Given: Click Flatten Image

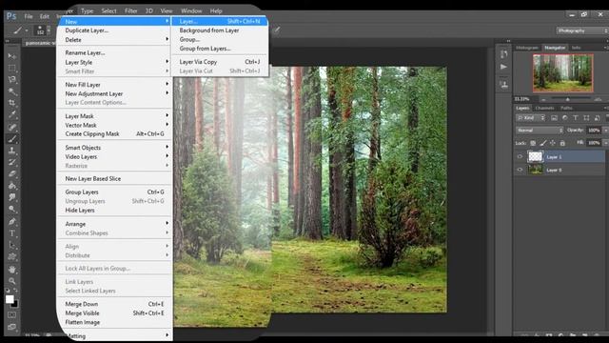Looking at the screenshot, I should coord(114,322).
